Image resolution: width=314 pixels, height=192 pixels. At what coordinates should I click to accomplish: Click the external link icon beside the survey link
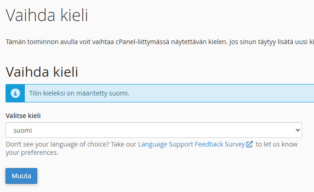tap(250, 144)
